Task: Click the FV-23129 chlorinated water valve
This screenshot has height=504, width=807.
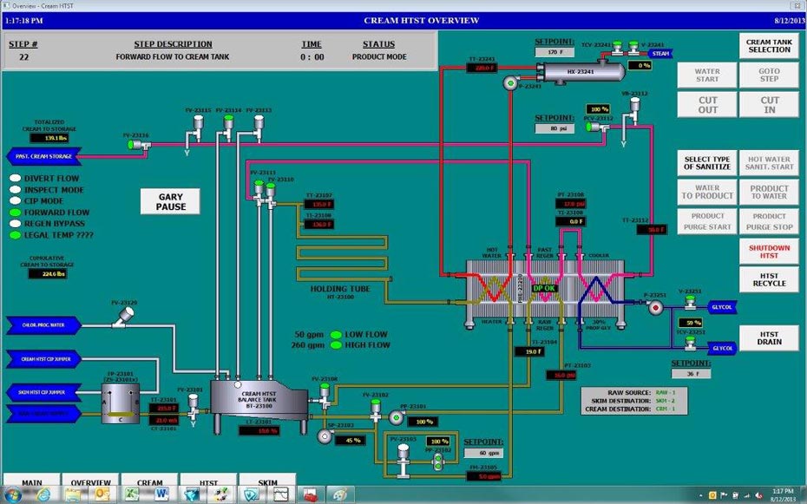Action: [x=126, y=315]
